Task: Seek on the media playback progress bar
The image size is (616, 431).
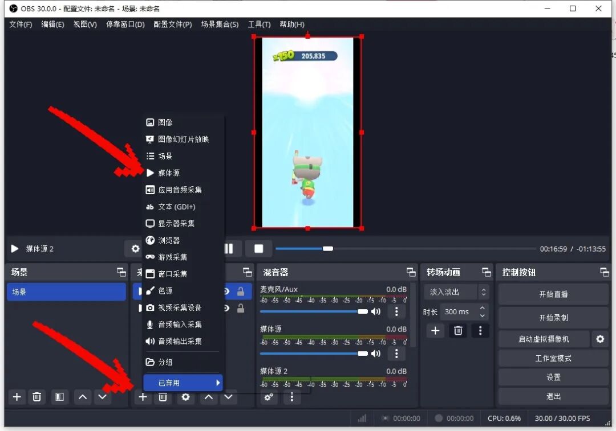Action: [x=406, y=249]
